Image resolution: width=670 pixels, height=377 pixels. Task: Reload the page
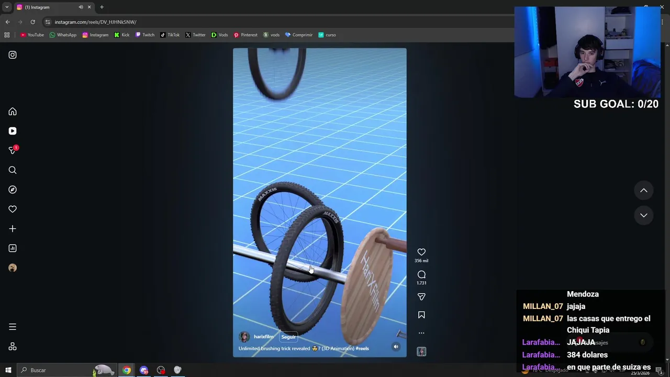coord(32,22)
